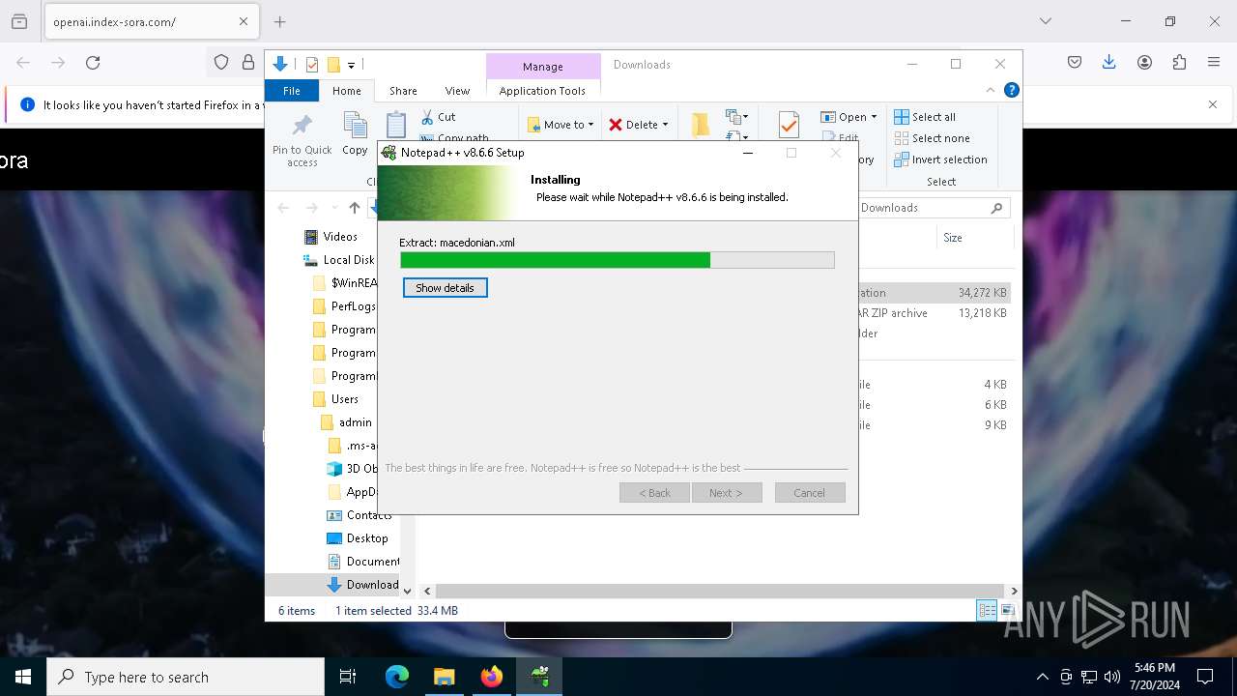Collapse the Explorer ribbon chevron

(x=991, y=90)
